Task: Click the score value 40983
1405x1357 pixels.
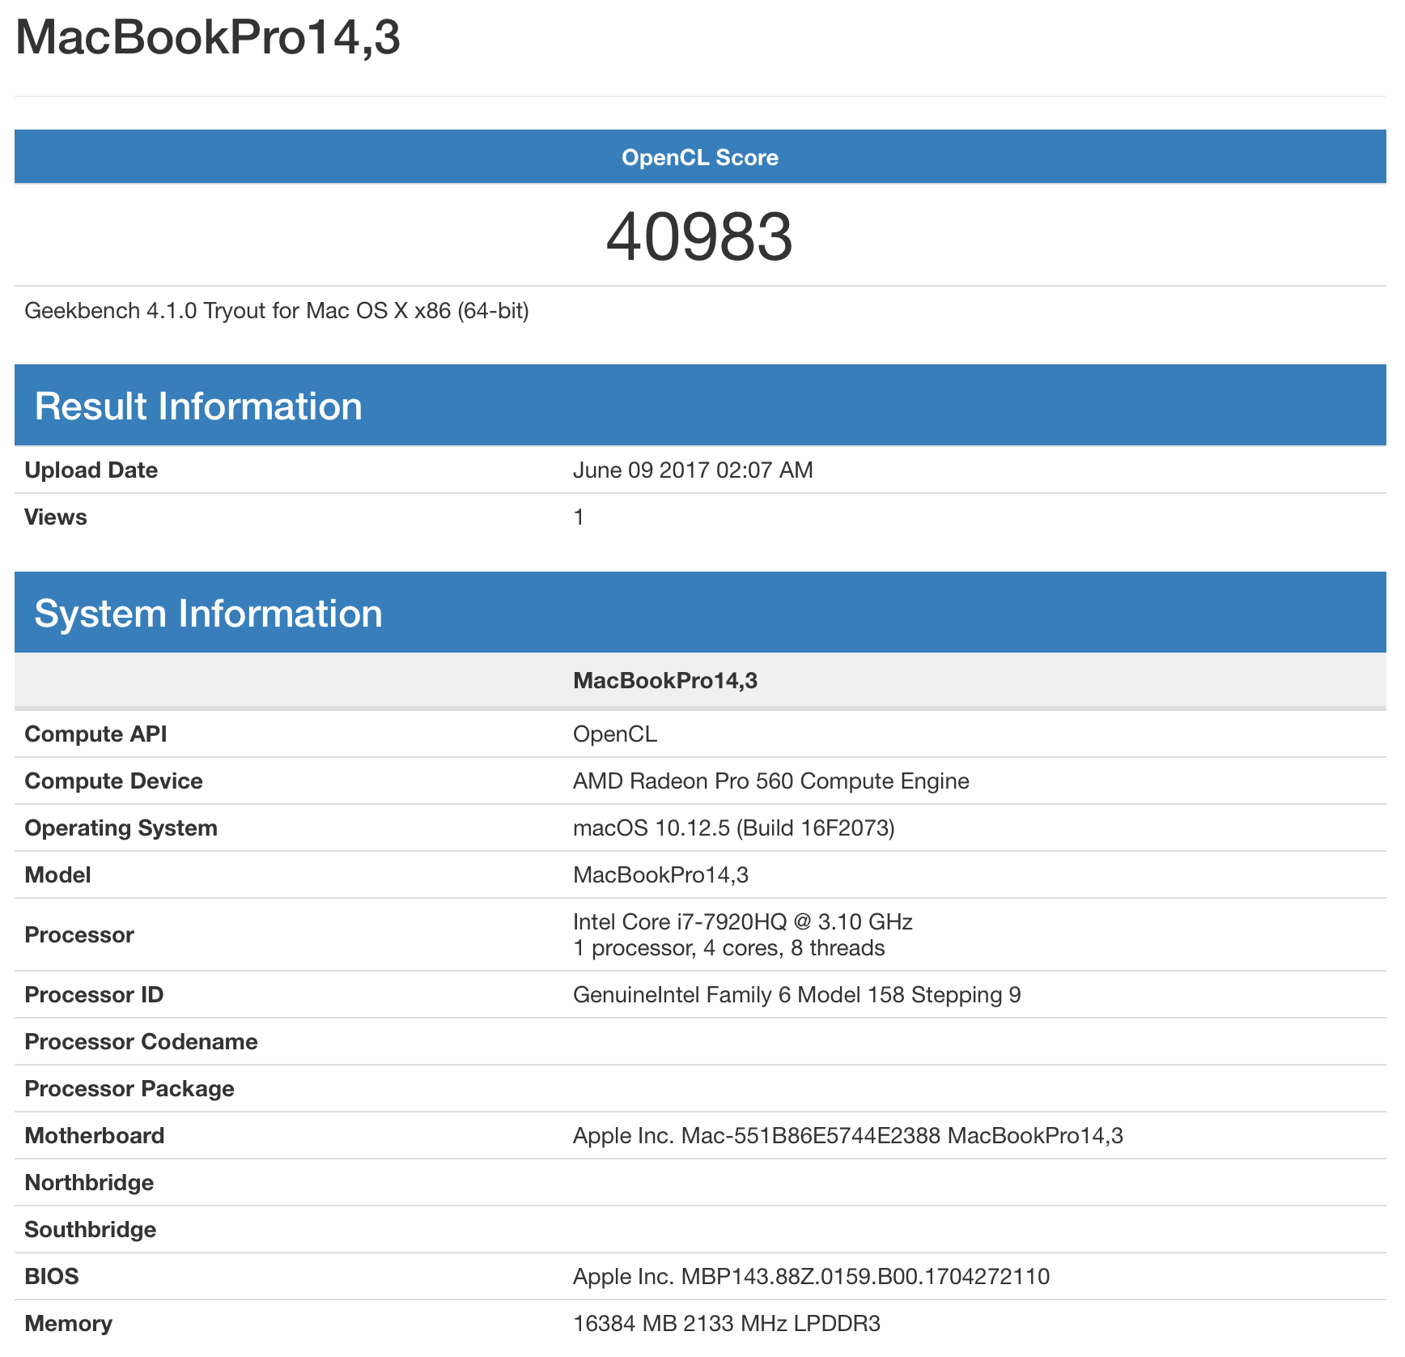Action: point(700,236)
